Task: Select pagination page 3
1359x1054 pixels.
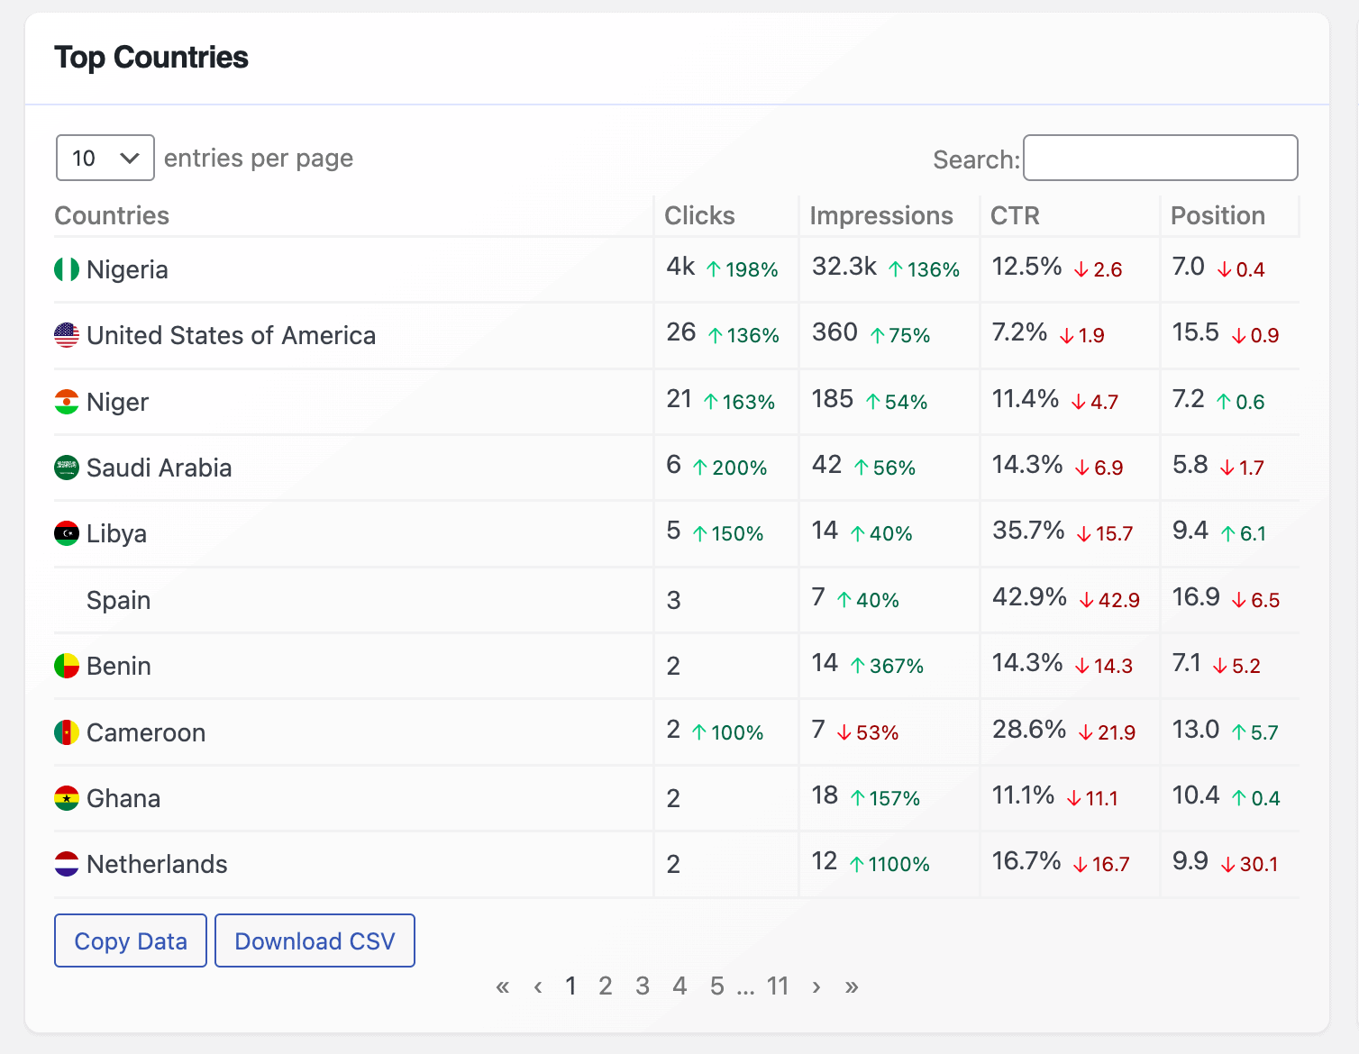Action: pos(643,986)
